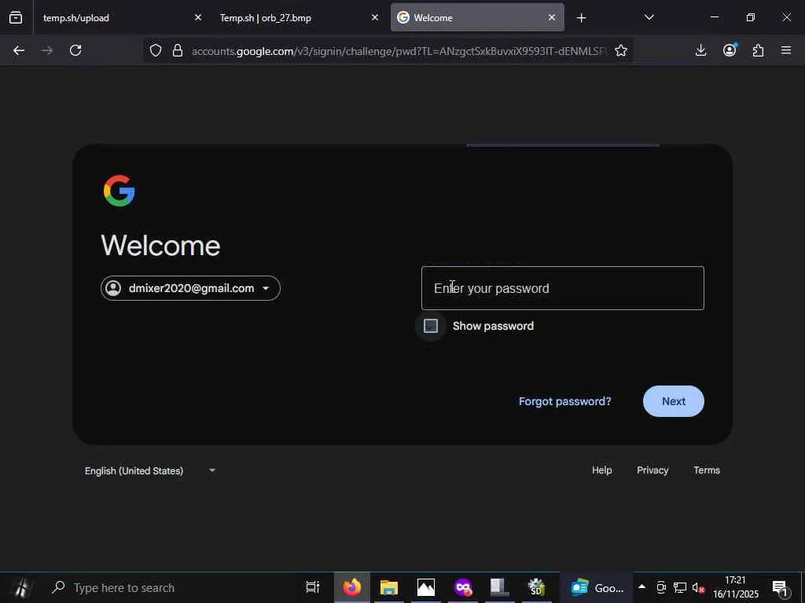Open the Help link

coord(601,470)
